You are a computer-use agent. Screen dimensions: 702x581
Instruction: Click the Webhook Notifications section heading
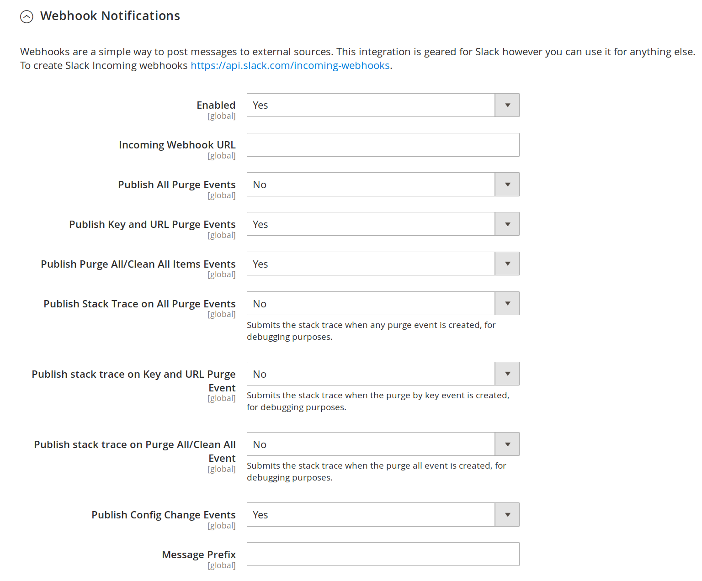(x=110, y=16)
